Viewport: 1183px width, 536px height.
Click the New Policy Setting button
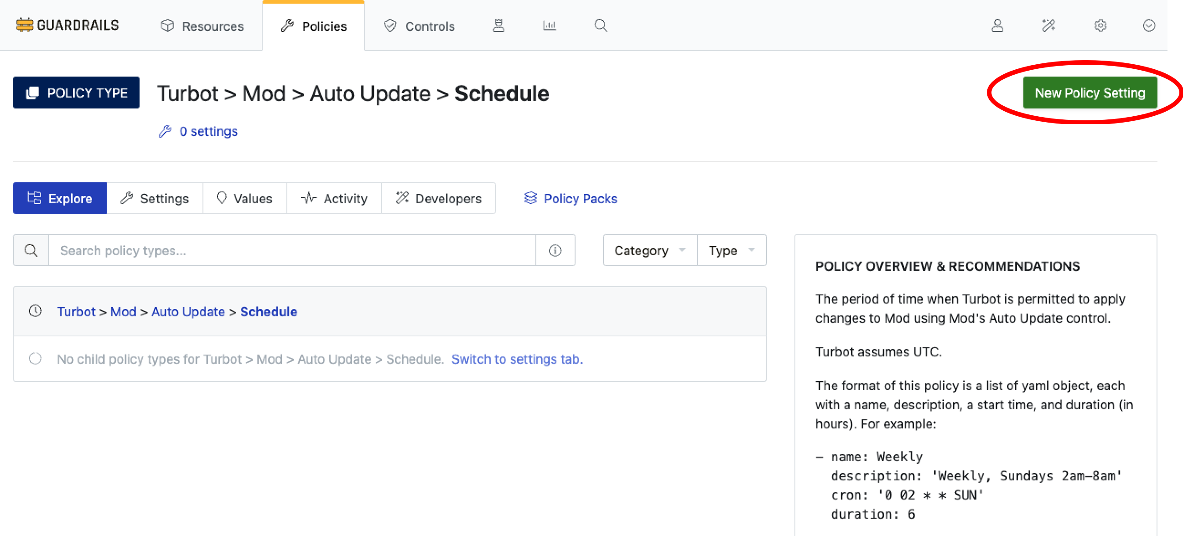click(x=1090, y=92)
